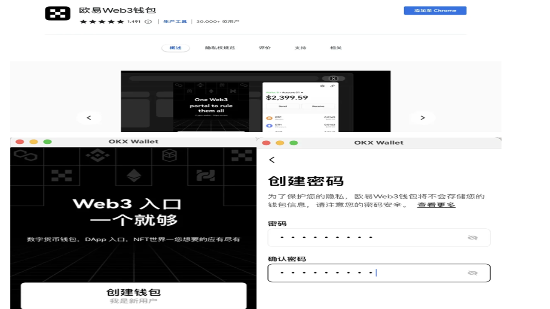The image size is (550, 309).
Task: Click the orange BTC coin icon in the preview
Action: [x=269, y=118]
